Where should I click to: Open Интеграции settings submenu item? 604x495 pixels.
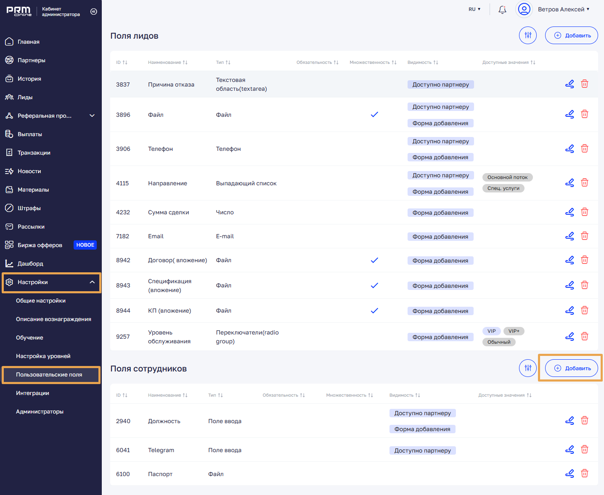pyautogui.click(x=32, y=393)
